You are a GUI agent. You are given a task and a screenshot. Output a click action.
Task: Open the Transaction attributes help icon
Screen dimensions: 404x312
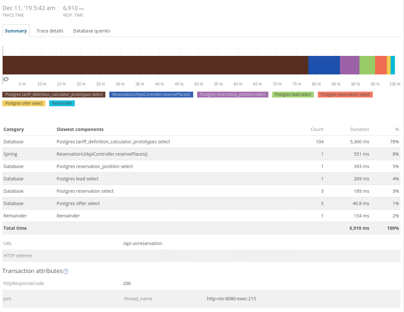[66, 271]
